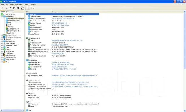186x112 pixels.
Task: Select Суммарная информация in the tree
Action: coord(16,19)
